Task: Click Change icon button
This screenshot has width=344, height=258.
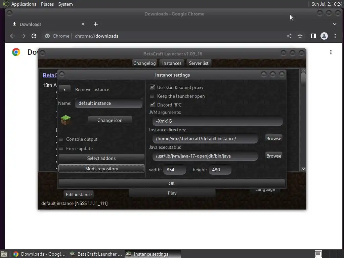Action: click(x=110, y=120)
